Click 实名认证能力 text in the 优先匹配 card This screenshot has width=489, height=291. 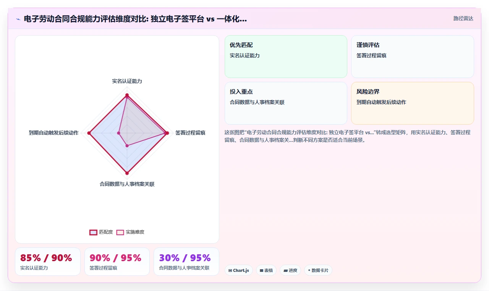click(244, 55)
